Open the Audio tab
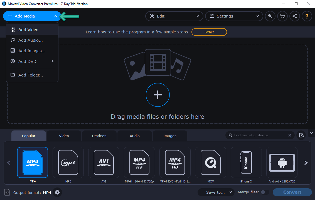The image size is (315, 200). point(134,136)
